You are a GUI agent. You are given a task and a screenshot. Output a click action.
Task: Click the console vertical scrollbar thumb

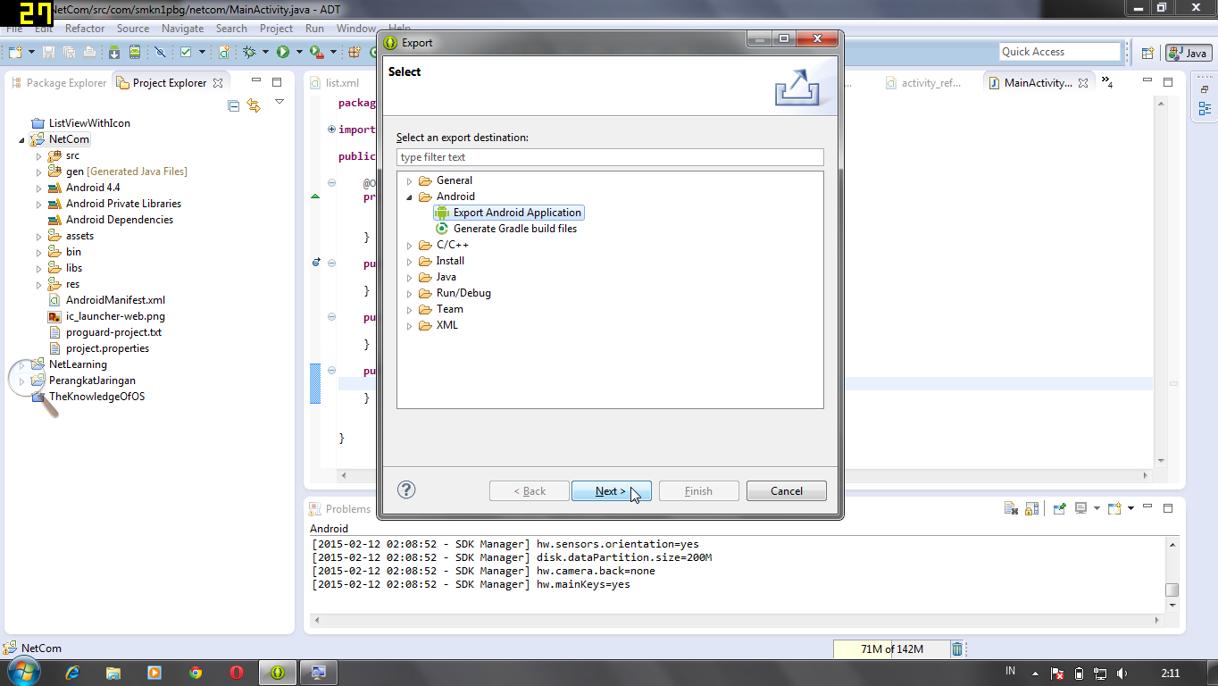click(1172, 590)
